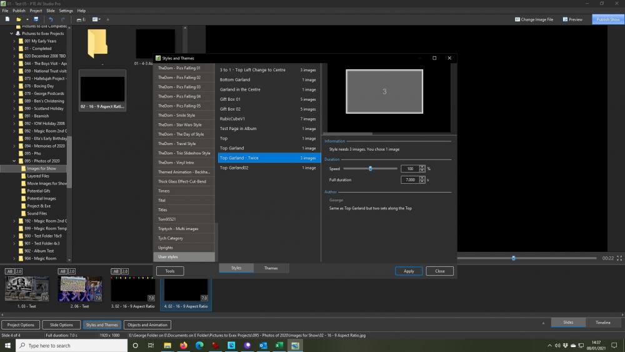
Task: Click the Undo arrow in the toolbar
Action: [51, 19]
